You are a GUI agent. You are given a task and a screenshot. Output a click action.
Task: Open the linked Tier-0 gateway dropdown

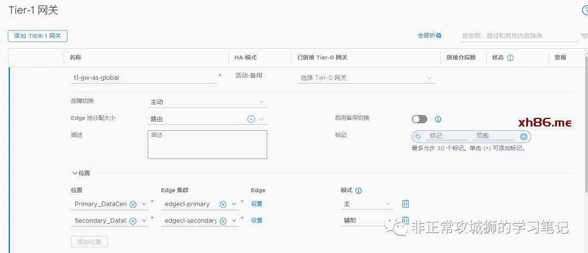coord(366,78)
